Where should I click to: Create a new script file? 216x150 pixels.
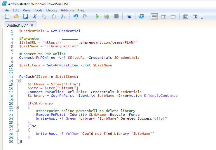7,16
